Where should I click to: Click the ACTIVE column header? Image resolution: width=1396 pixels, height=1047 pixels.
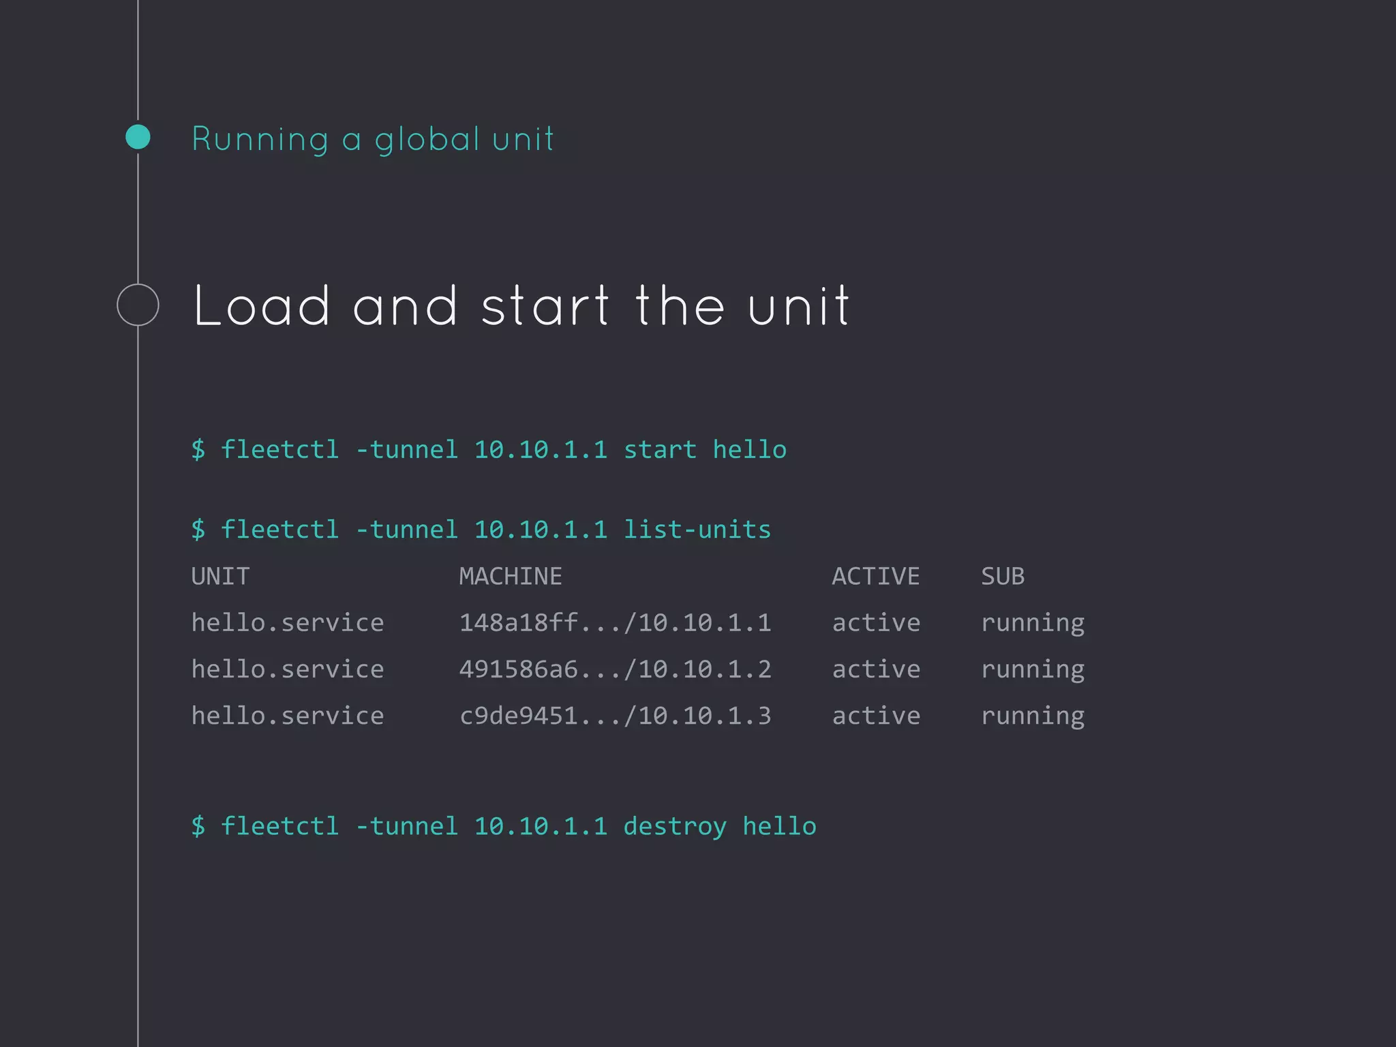click(876, 577)
